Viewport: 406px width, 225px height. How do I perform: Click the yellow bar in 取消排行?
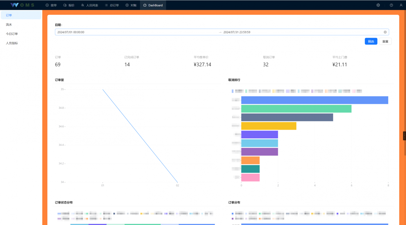(x=269, y=126)
